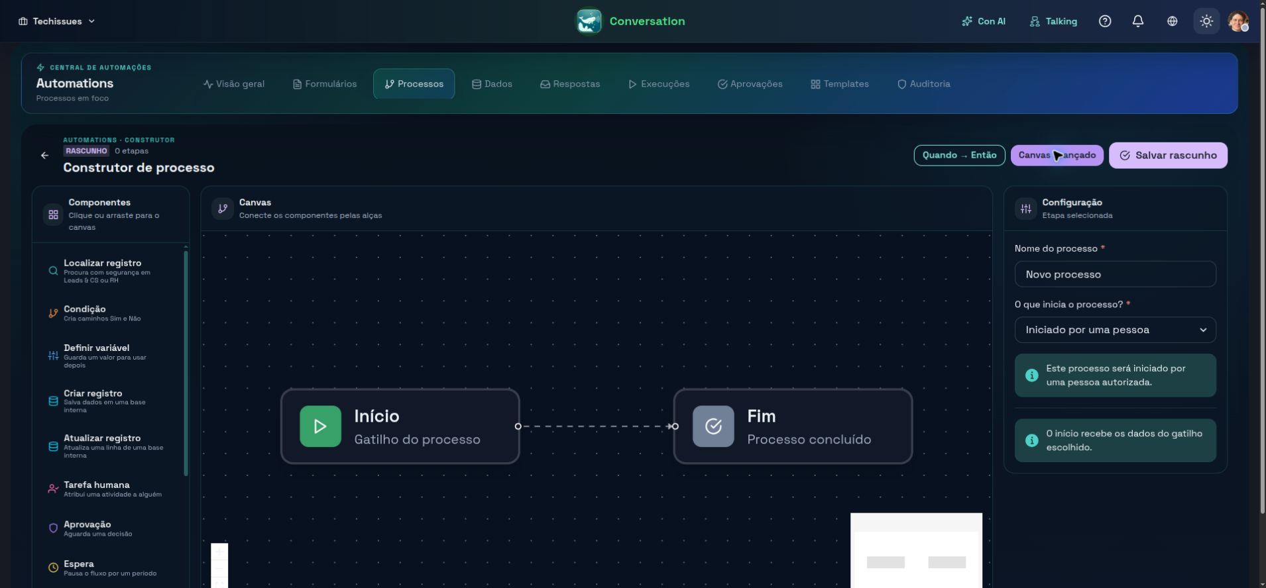Open the help question mark icon

[1105, 21]
